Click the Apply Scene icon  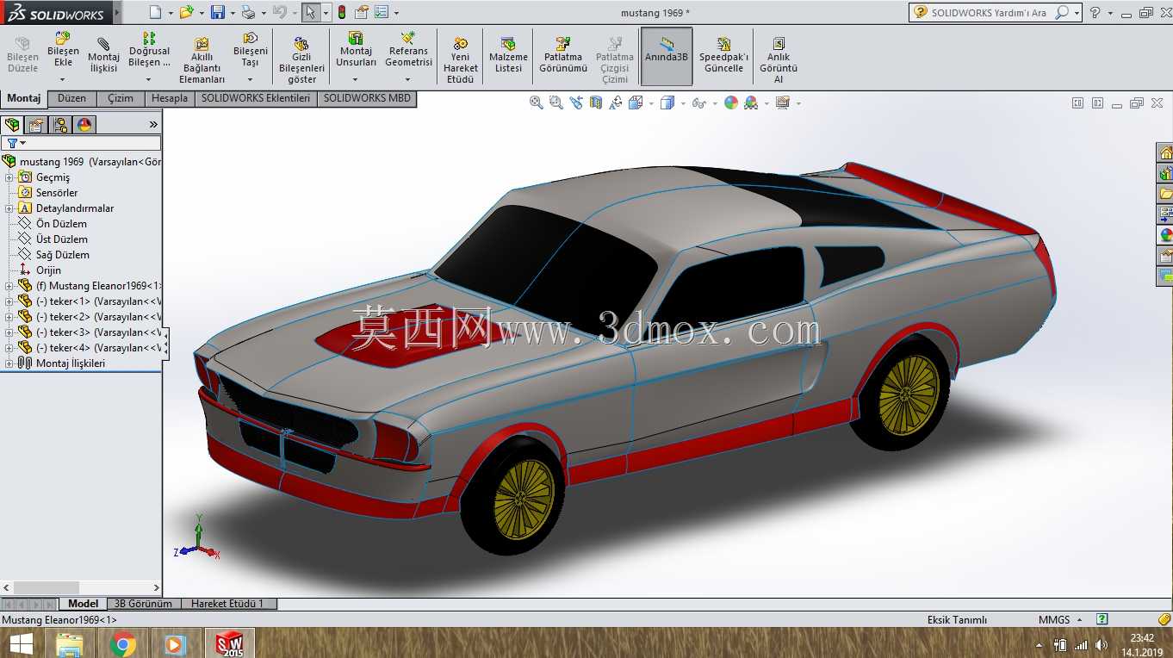tap(751, 102)
